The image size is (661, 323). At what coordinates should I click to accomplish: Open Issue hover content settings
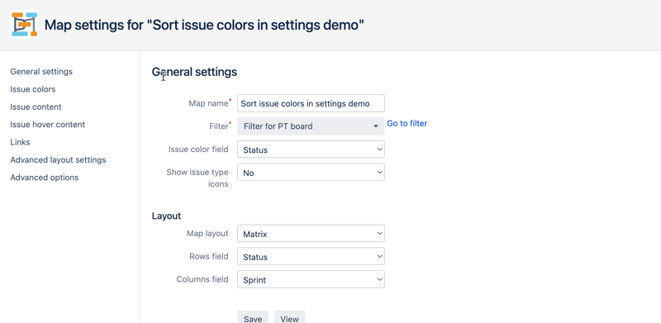(48, 125)
